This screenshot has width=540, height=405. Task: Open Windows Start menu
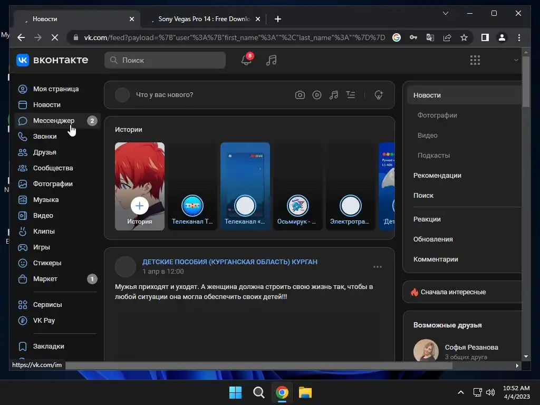click(236, 392)
